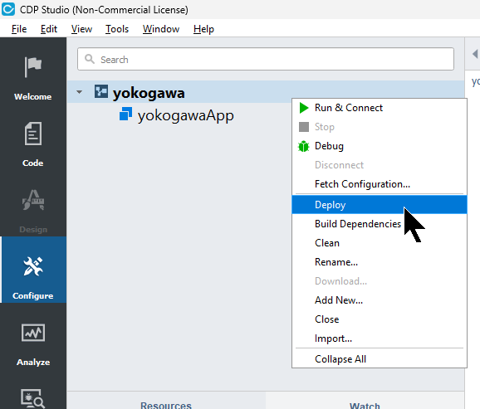Open the Tools menu
480x409 pixels.
[x=117, y=29]
